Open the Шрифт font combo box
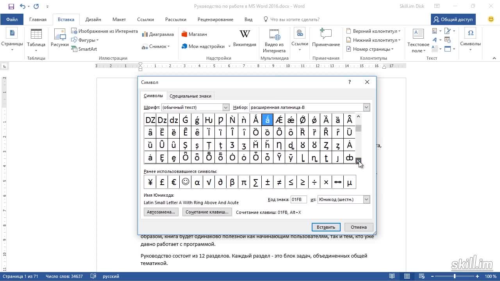The width and height of the screenshot is (500, 281). click(x=195, y=107)
